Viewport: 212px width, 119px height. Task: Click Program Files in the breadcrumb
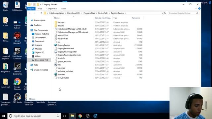pyautogui.click(x=89, y=13)
